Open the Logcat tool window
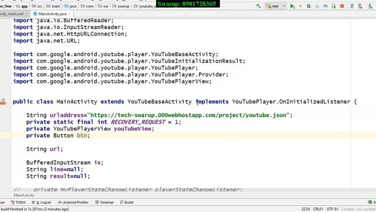The width and height of the screenshot is (376, 212). pyautogui.click(x=41, y=203)
